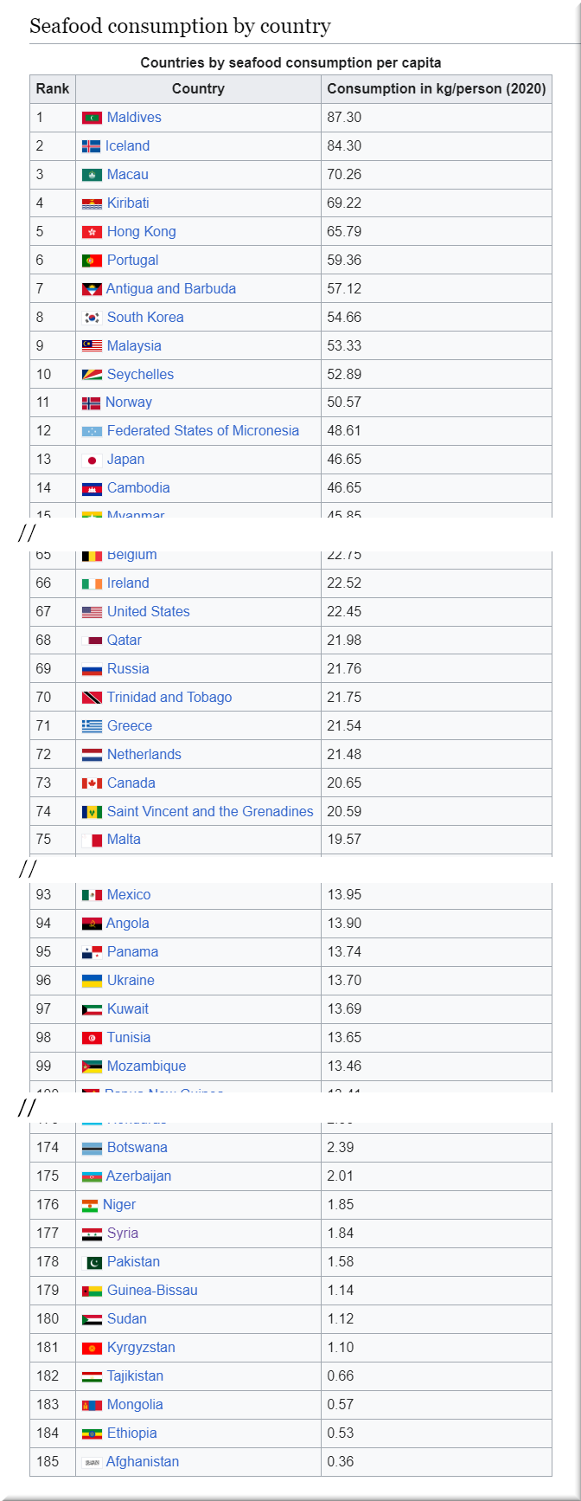Follow the Afghanistan link
The width and height of the screenshot is (581, 1501).
point(143,1462)
